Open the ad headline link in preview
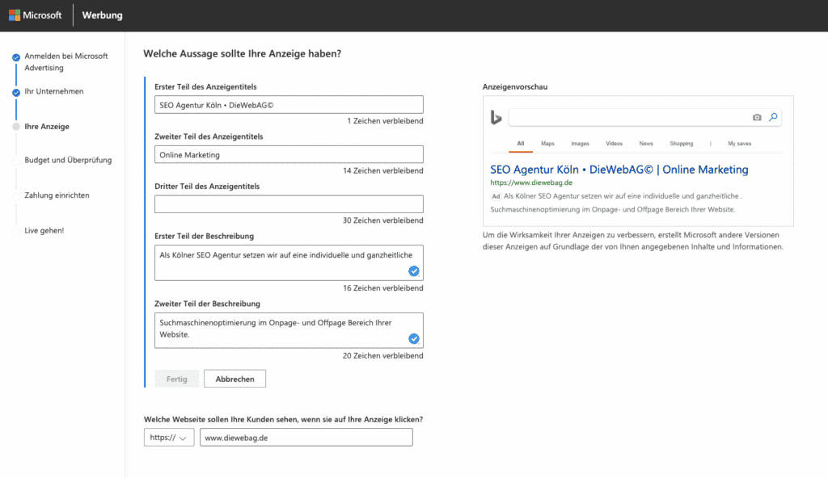This screenshot has width=828, height=478. click(x=619, y=170)
